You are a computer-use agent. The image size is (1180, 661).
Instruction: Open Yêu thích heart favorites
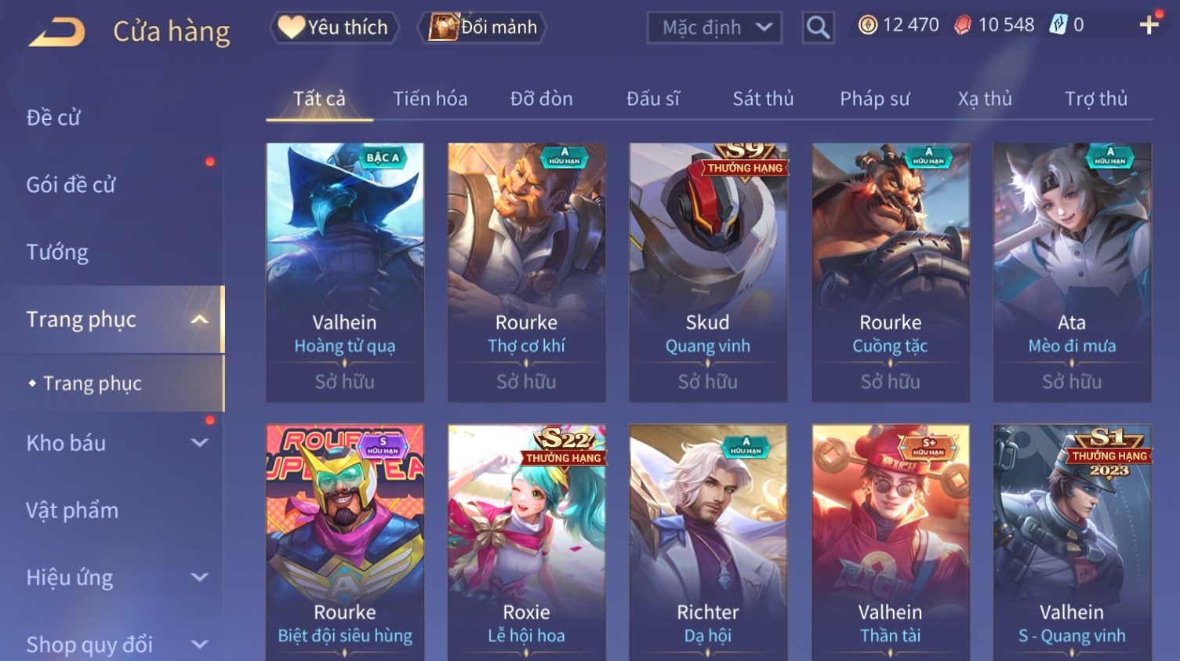point(335,27)
